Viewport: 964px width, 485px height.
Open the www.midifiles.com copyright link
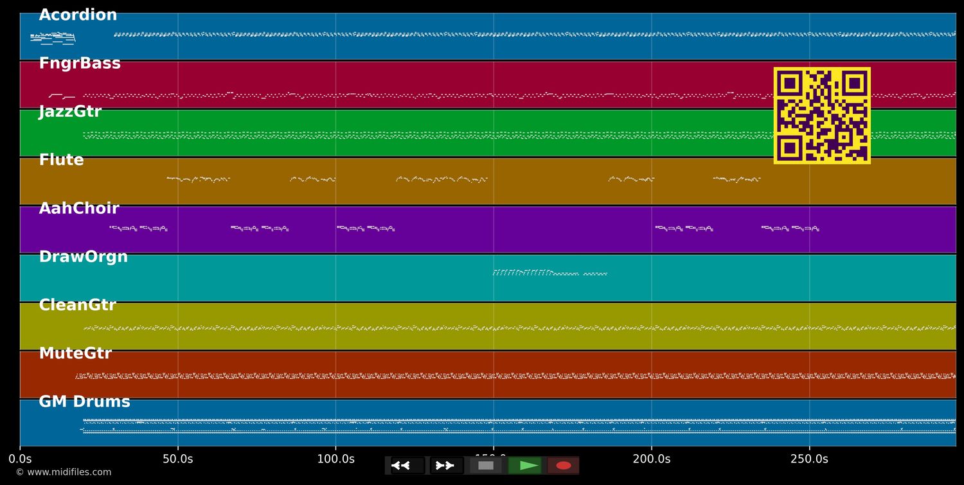(x=63, y=472)
